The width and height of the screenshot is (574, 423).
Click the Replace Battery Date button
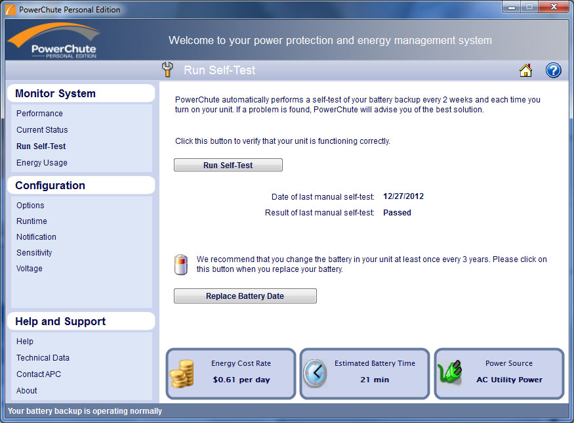(245, 296)
